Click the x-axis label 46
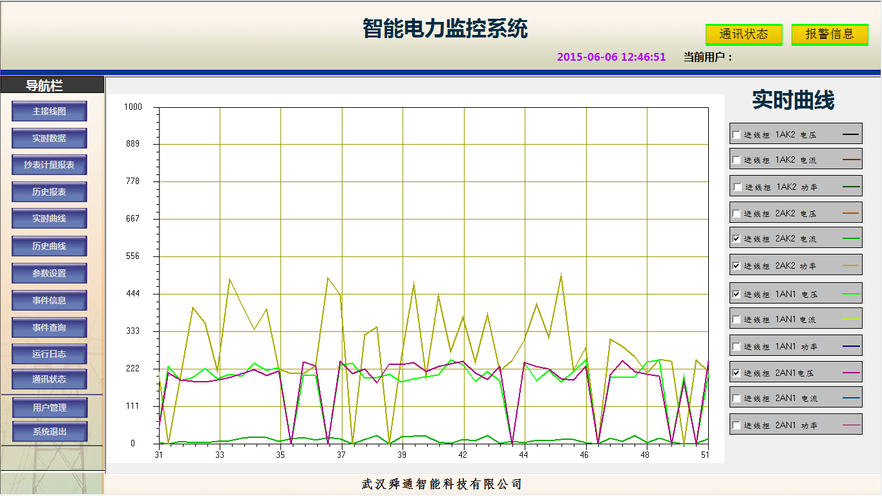Viewport: 882px width, 496px height. pyautogui.click(x=584, y=455)
